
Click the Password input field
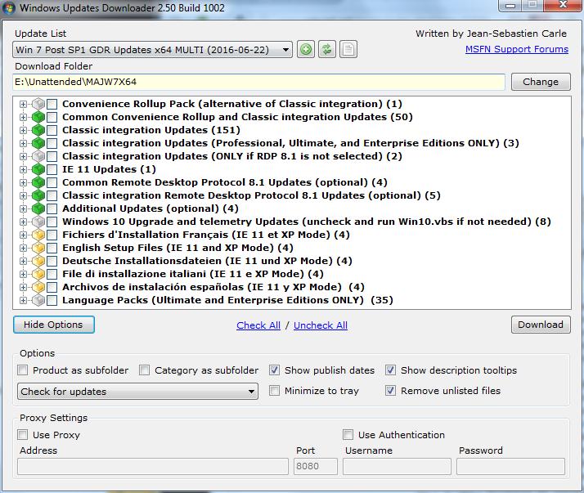pos(510,466)
